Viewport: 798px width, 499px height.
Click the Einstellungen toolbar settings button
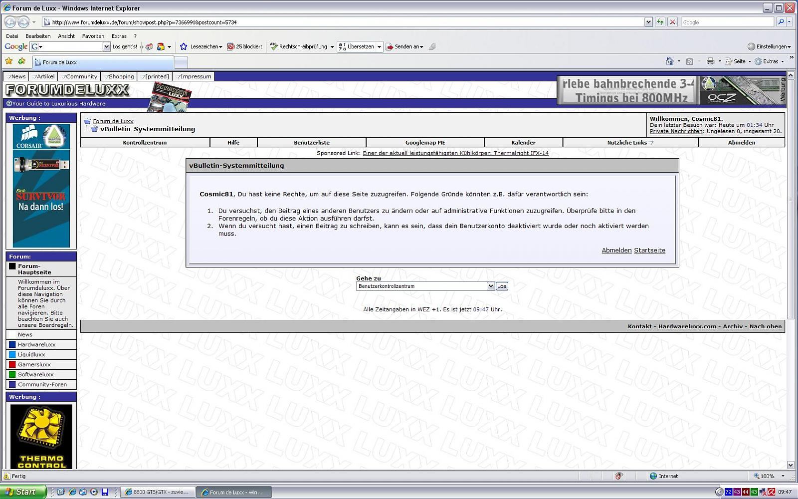[770, 46]
